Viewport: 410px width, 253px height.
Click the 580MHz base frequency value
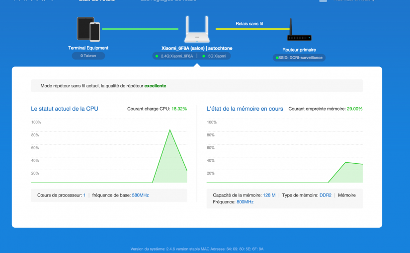(x=141, y=195)
